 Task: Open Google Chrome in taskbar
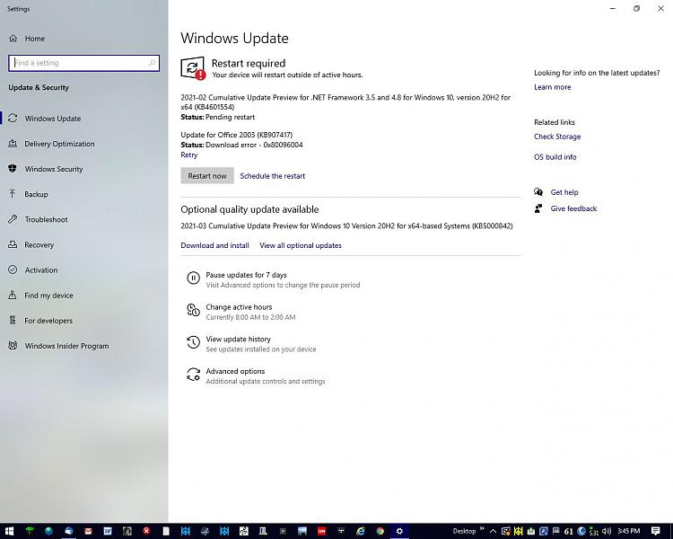(380, 531)
